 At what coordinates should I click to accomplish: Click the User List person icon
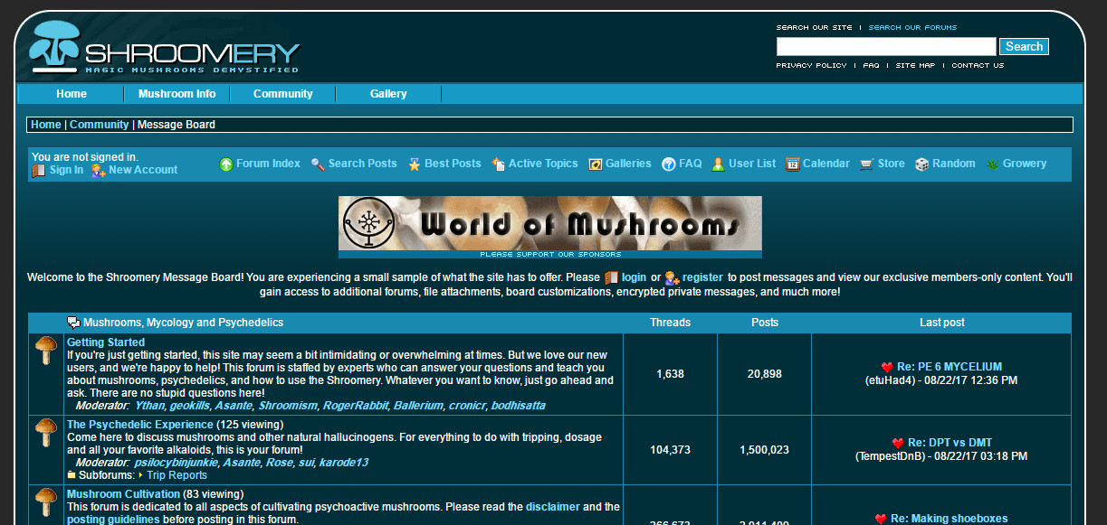point(719,164)
